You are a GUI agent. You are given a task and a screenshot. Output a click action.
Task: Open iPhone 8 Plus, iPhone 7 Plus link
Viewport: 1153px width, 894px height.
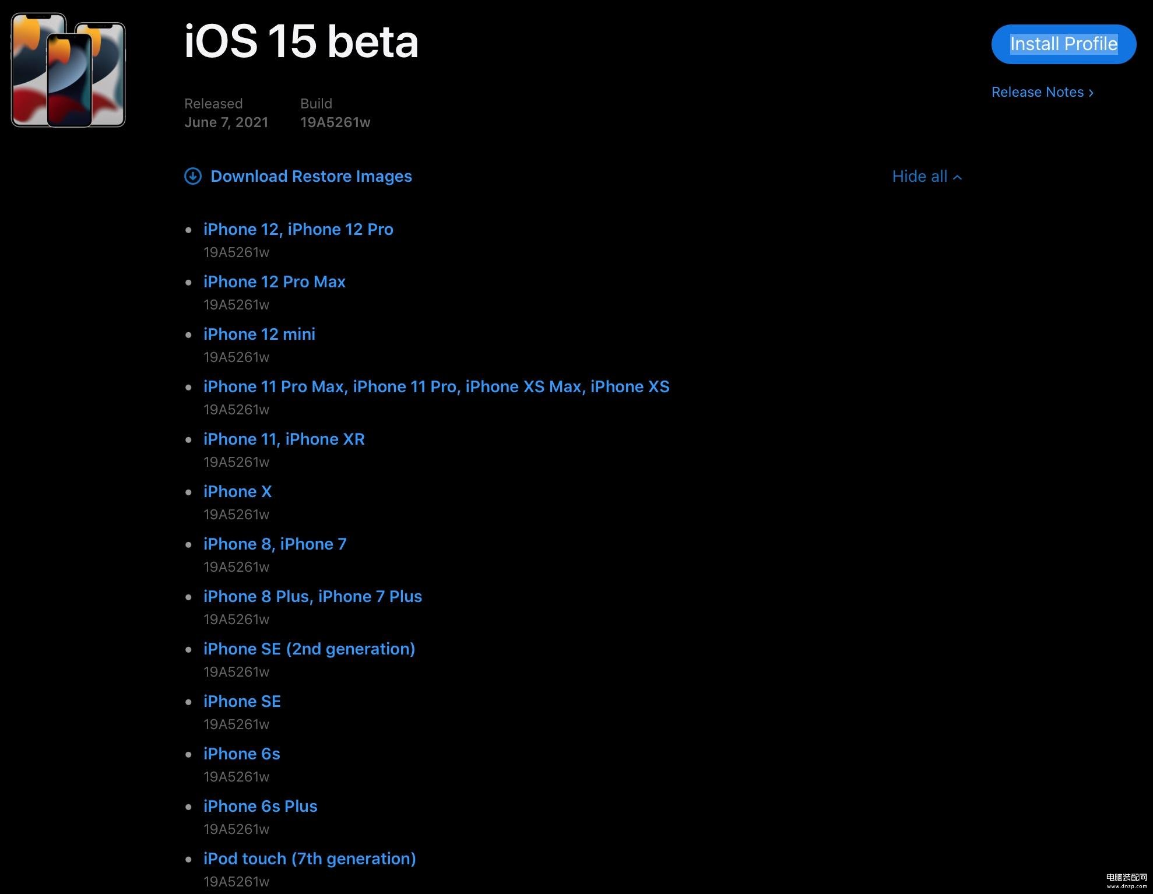312,596
